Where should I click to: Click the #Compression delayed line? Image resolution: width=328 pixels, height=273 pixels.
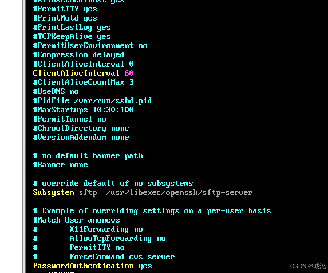tap(78, 55)
